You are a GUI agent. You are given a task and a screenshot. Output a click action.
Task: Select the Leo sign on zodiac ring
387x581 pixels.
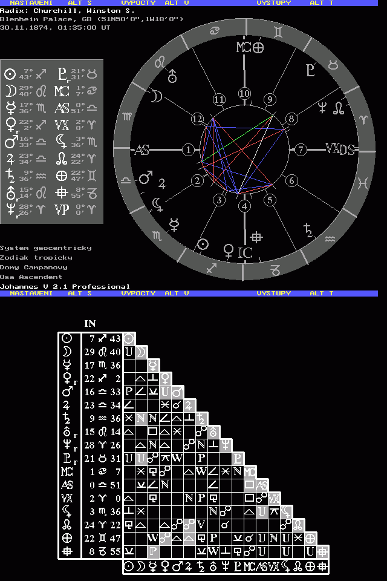(160, 62)
